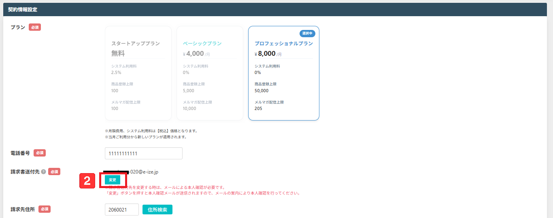Choose the ベーシックプラン card
553x218 pixels.
(x=210, y=73)
